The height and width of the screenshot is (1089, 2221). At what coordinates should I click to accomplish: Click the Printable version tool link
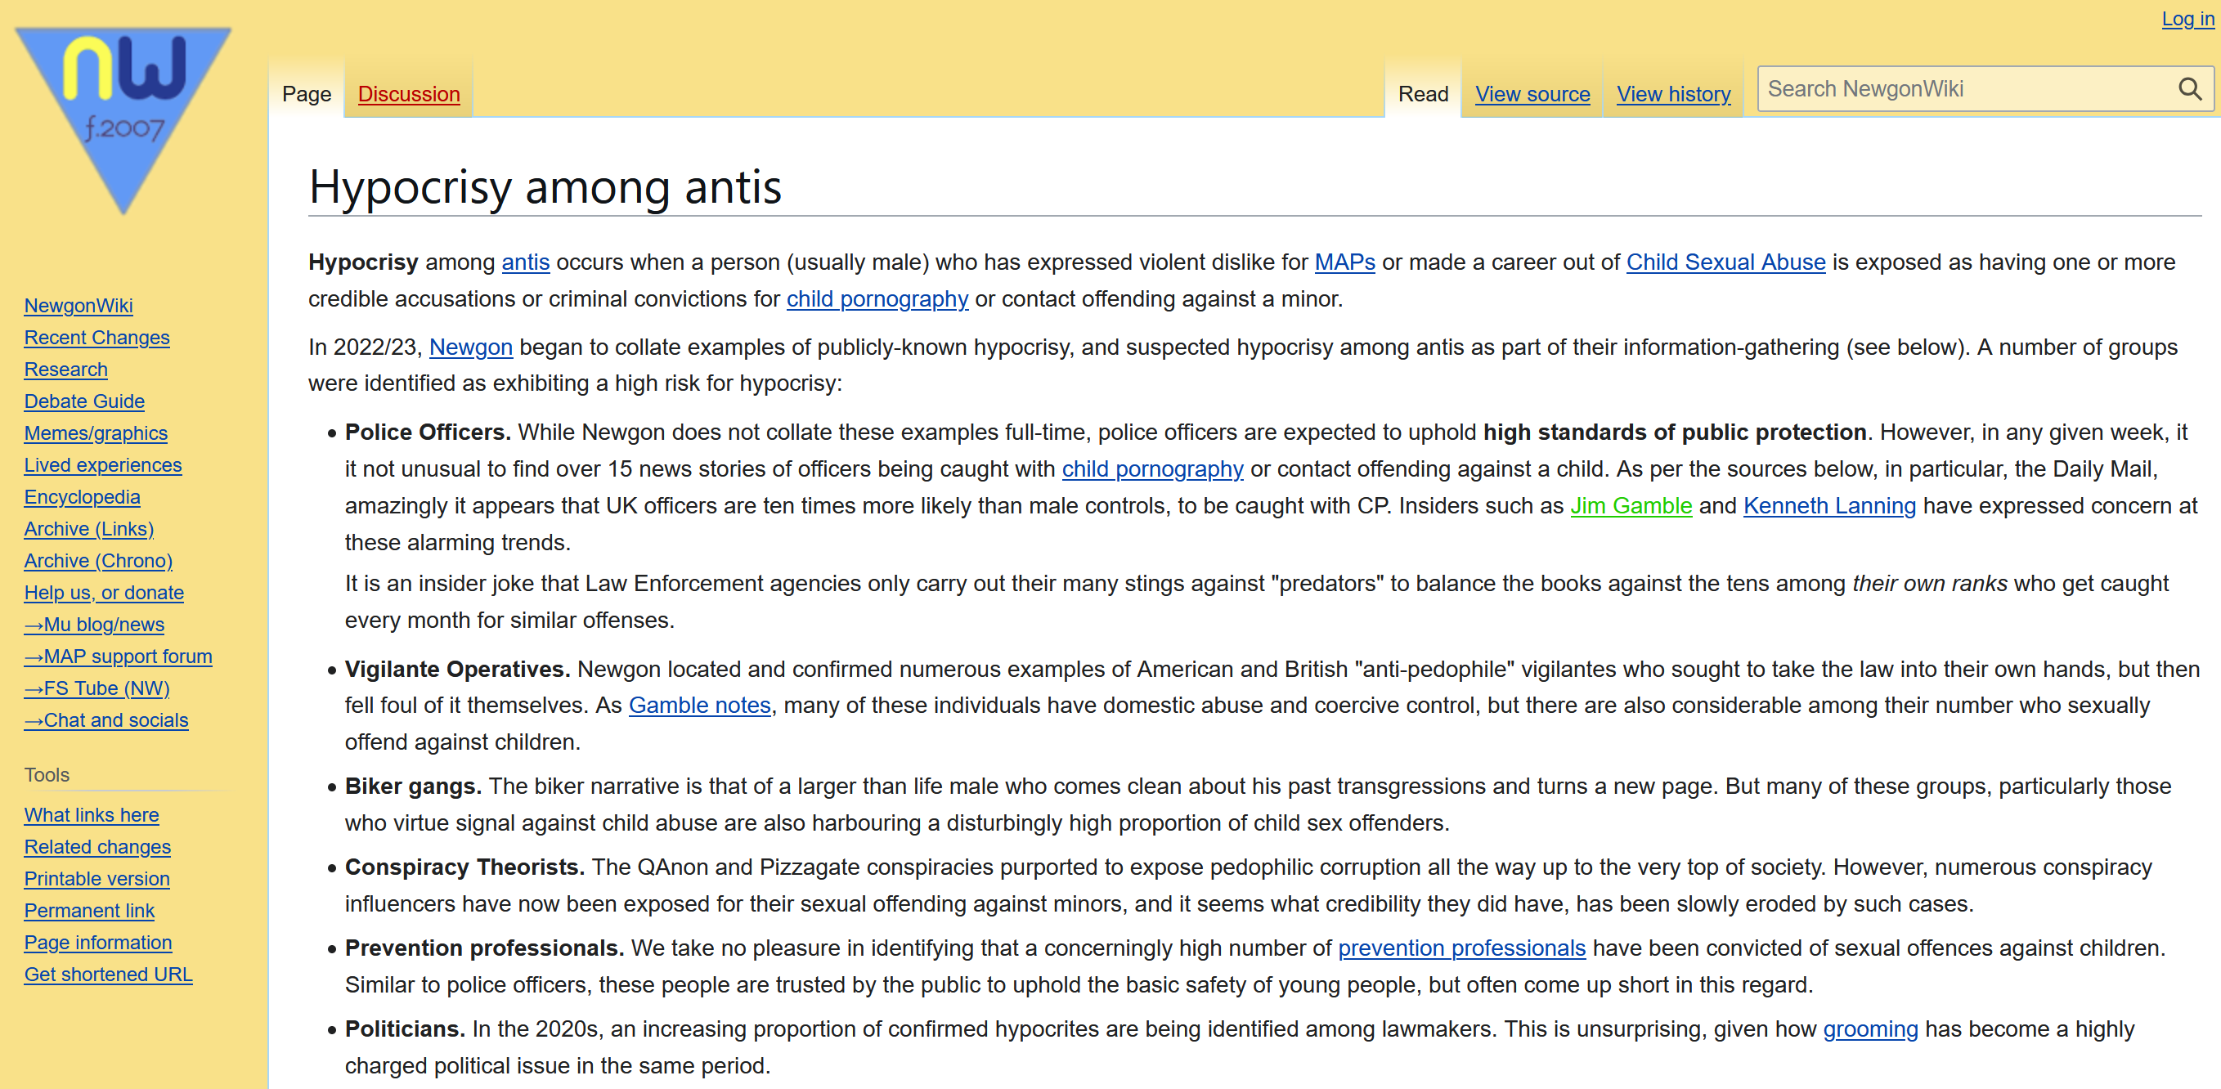(96, 879)
